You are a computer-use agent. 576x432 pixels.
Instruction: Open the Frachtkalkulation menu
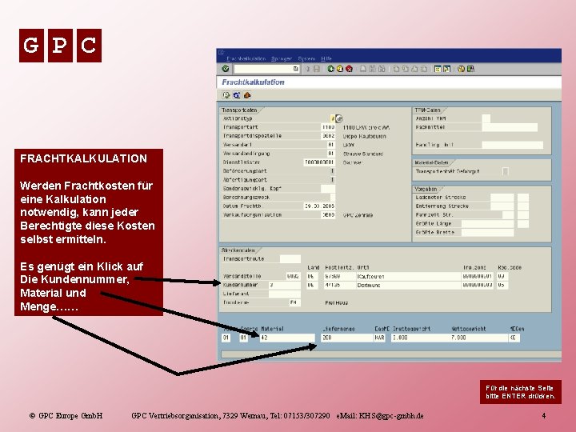point(246,58)
